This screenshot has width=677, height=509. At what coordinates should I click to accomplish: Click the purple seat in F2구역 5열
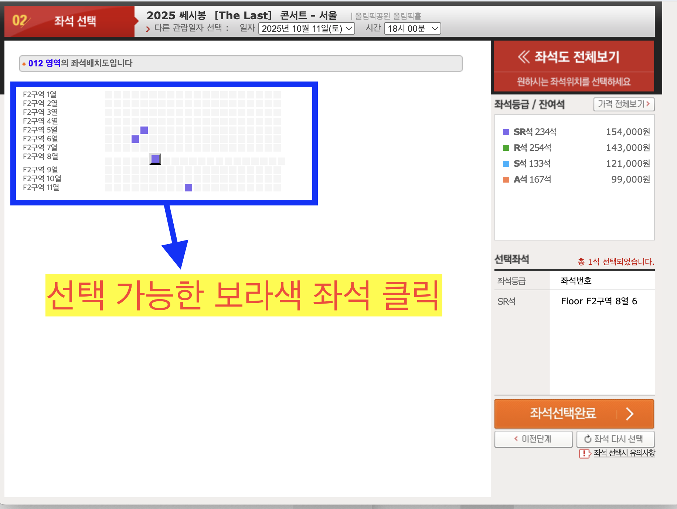[x=144, y=130]
